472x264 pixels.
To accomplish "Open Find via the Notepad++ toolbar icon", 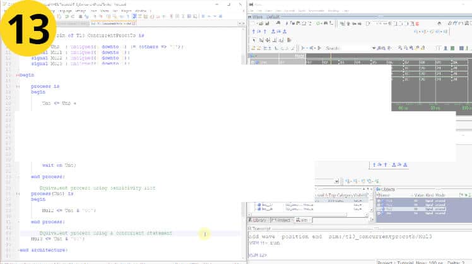I will coord(80,16).
